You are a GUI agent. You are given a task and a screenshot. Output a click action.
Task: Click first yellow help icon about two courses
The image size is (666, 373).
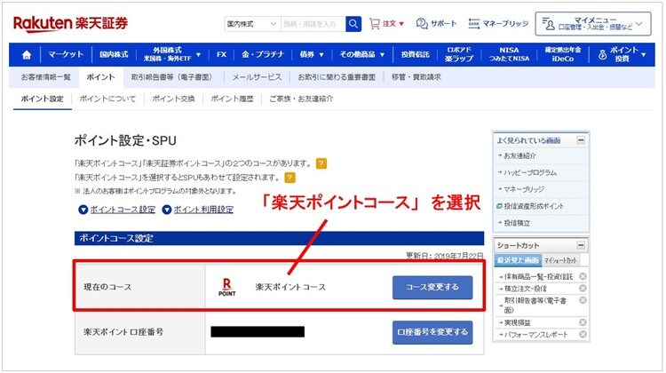click(321, 163)
